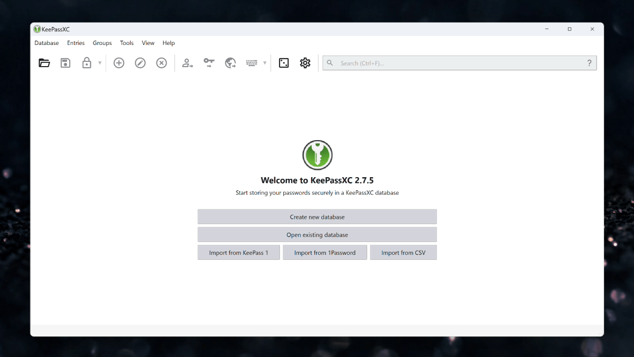Minimize the KeePassXC window
This screenshot has height=357, width=634.
pyautogui.click(x=547, y=29)
